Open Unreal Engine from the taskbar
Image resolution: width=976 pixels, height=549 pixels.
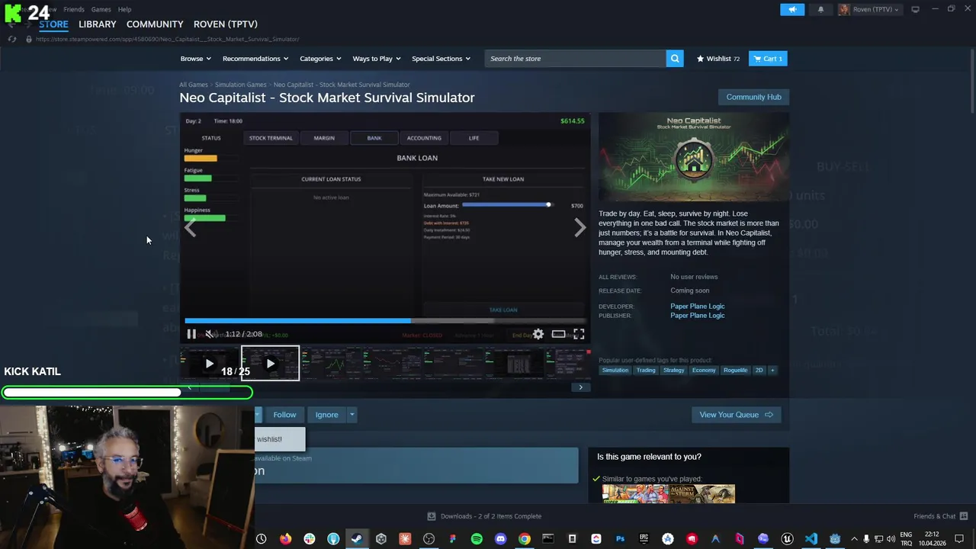pos(787,539)
